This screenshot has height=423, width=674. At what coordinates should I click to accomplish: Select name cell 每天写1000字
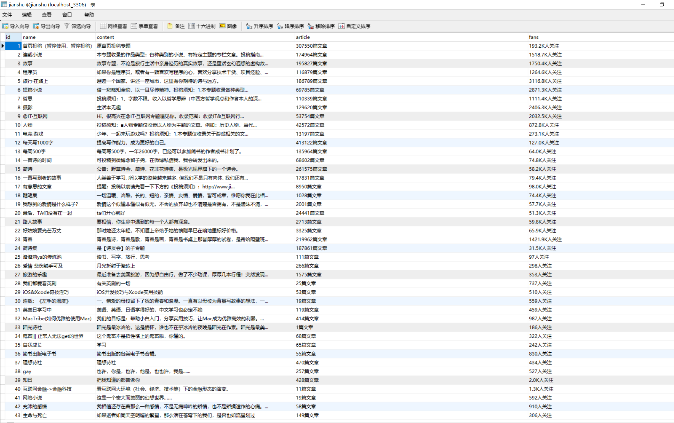59,143
